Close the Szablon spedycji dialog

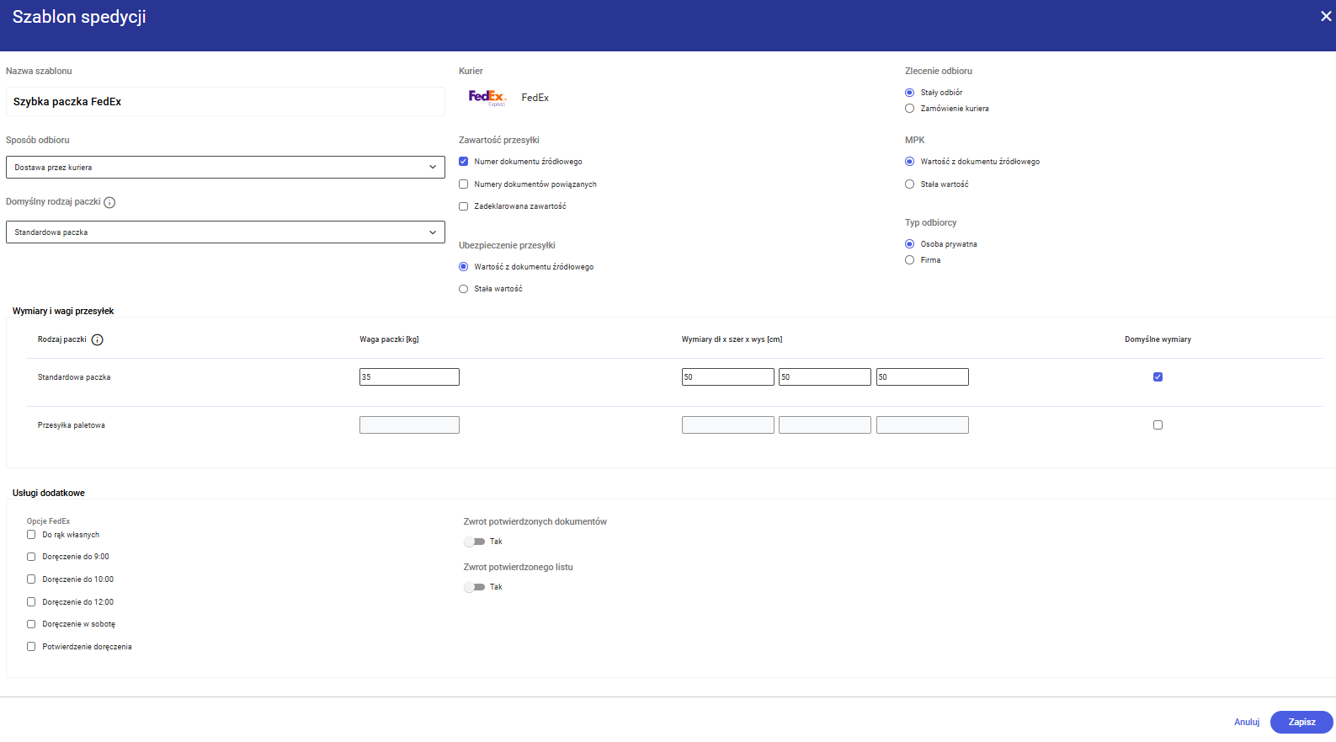[1326, 17]
